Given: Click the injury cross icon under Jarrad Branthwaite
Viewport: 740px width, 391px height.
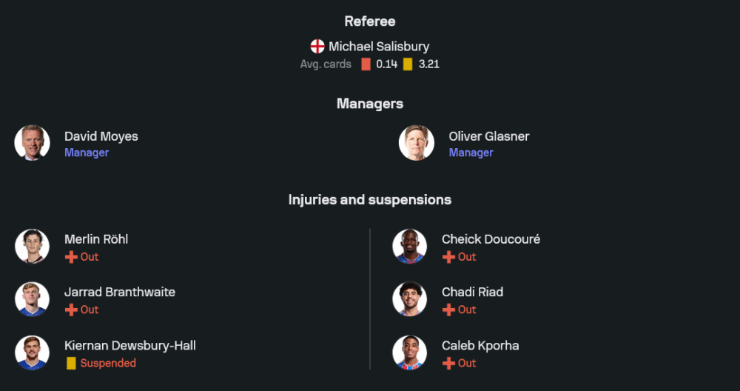Looking at the screenshot, I should [x=71, y=310].
